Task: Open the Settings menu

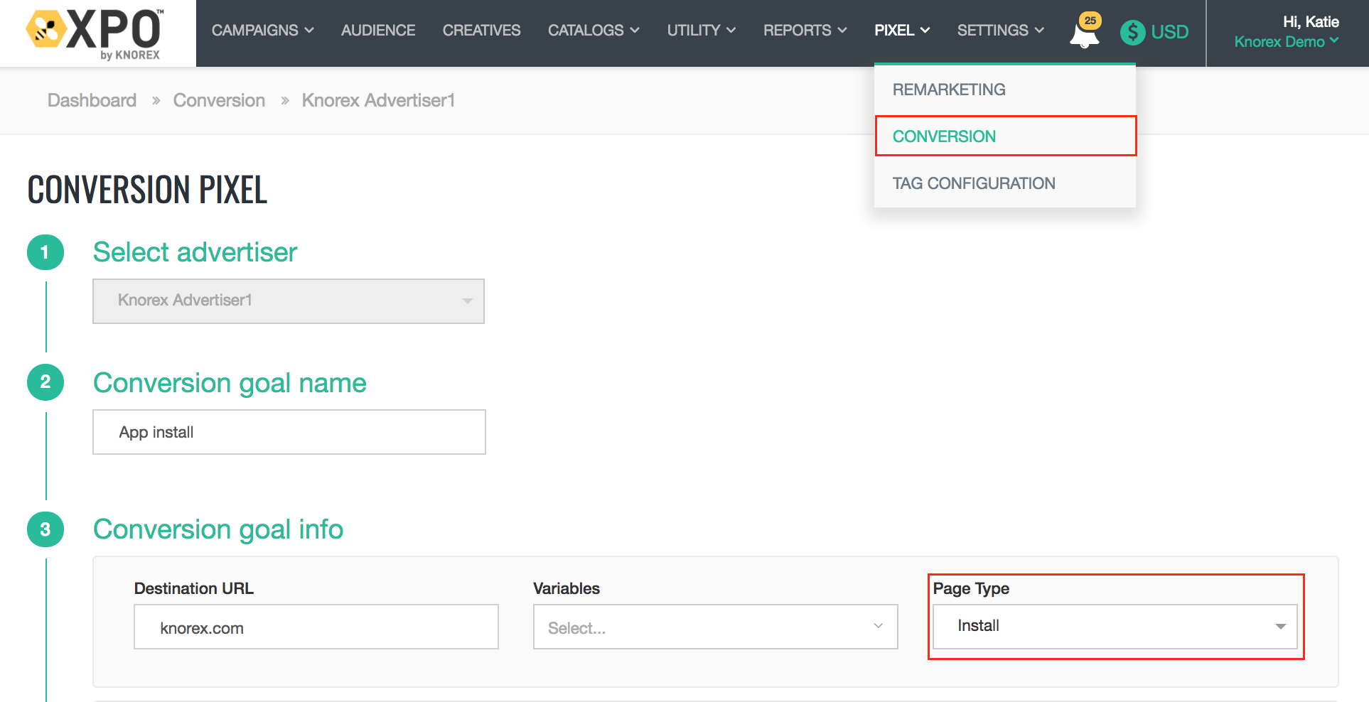Action: click(1000, 31)
